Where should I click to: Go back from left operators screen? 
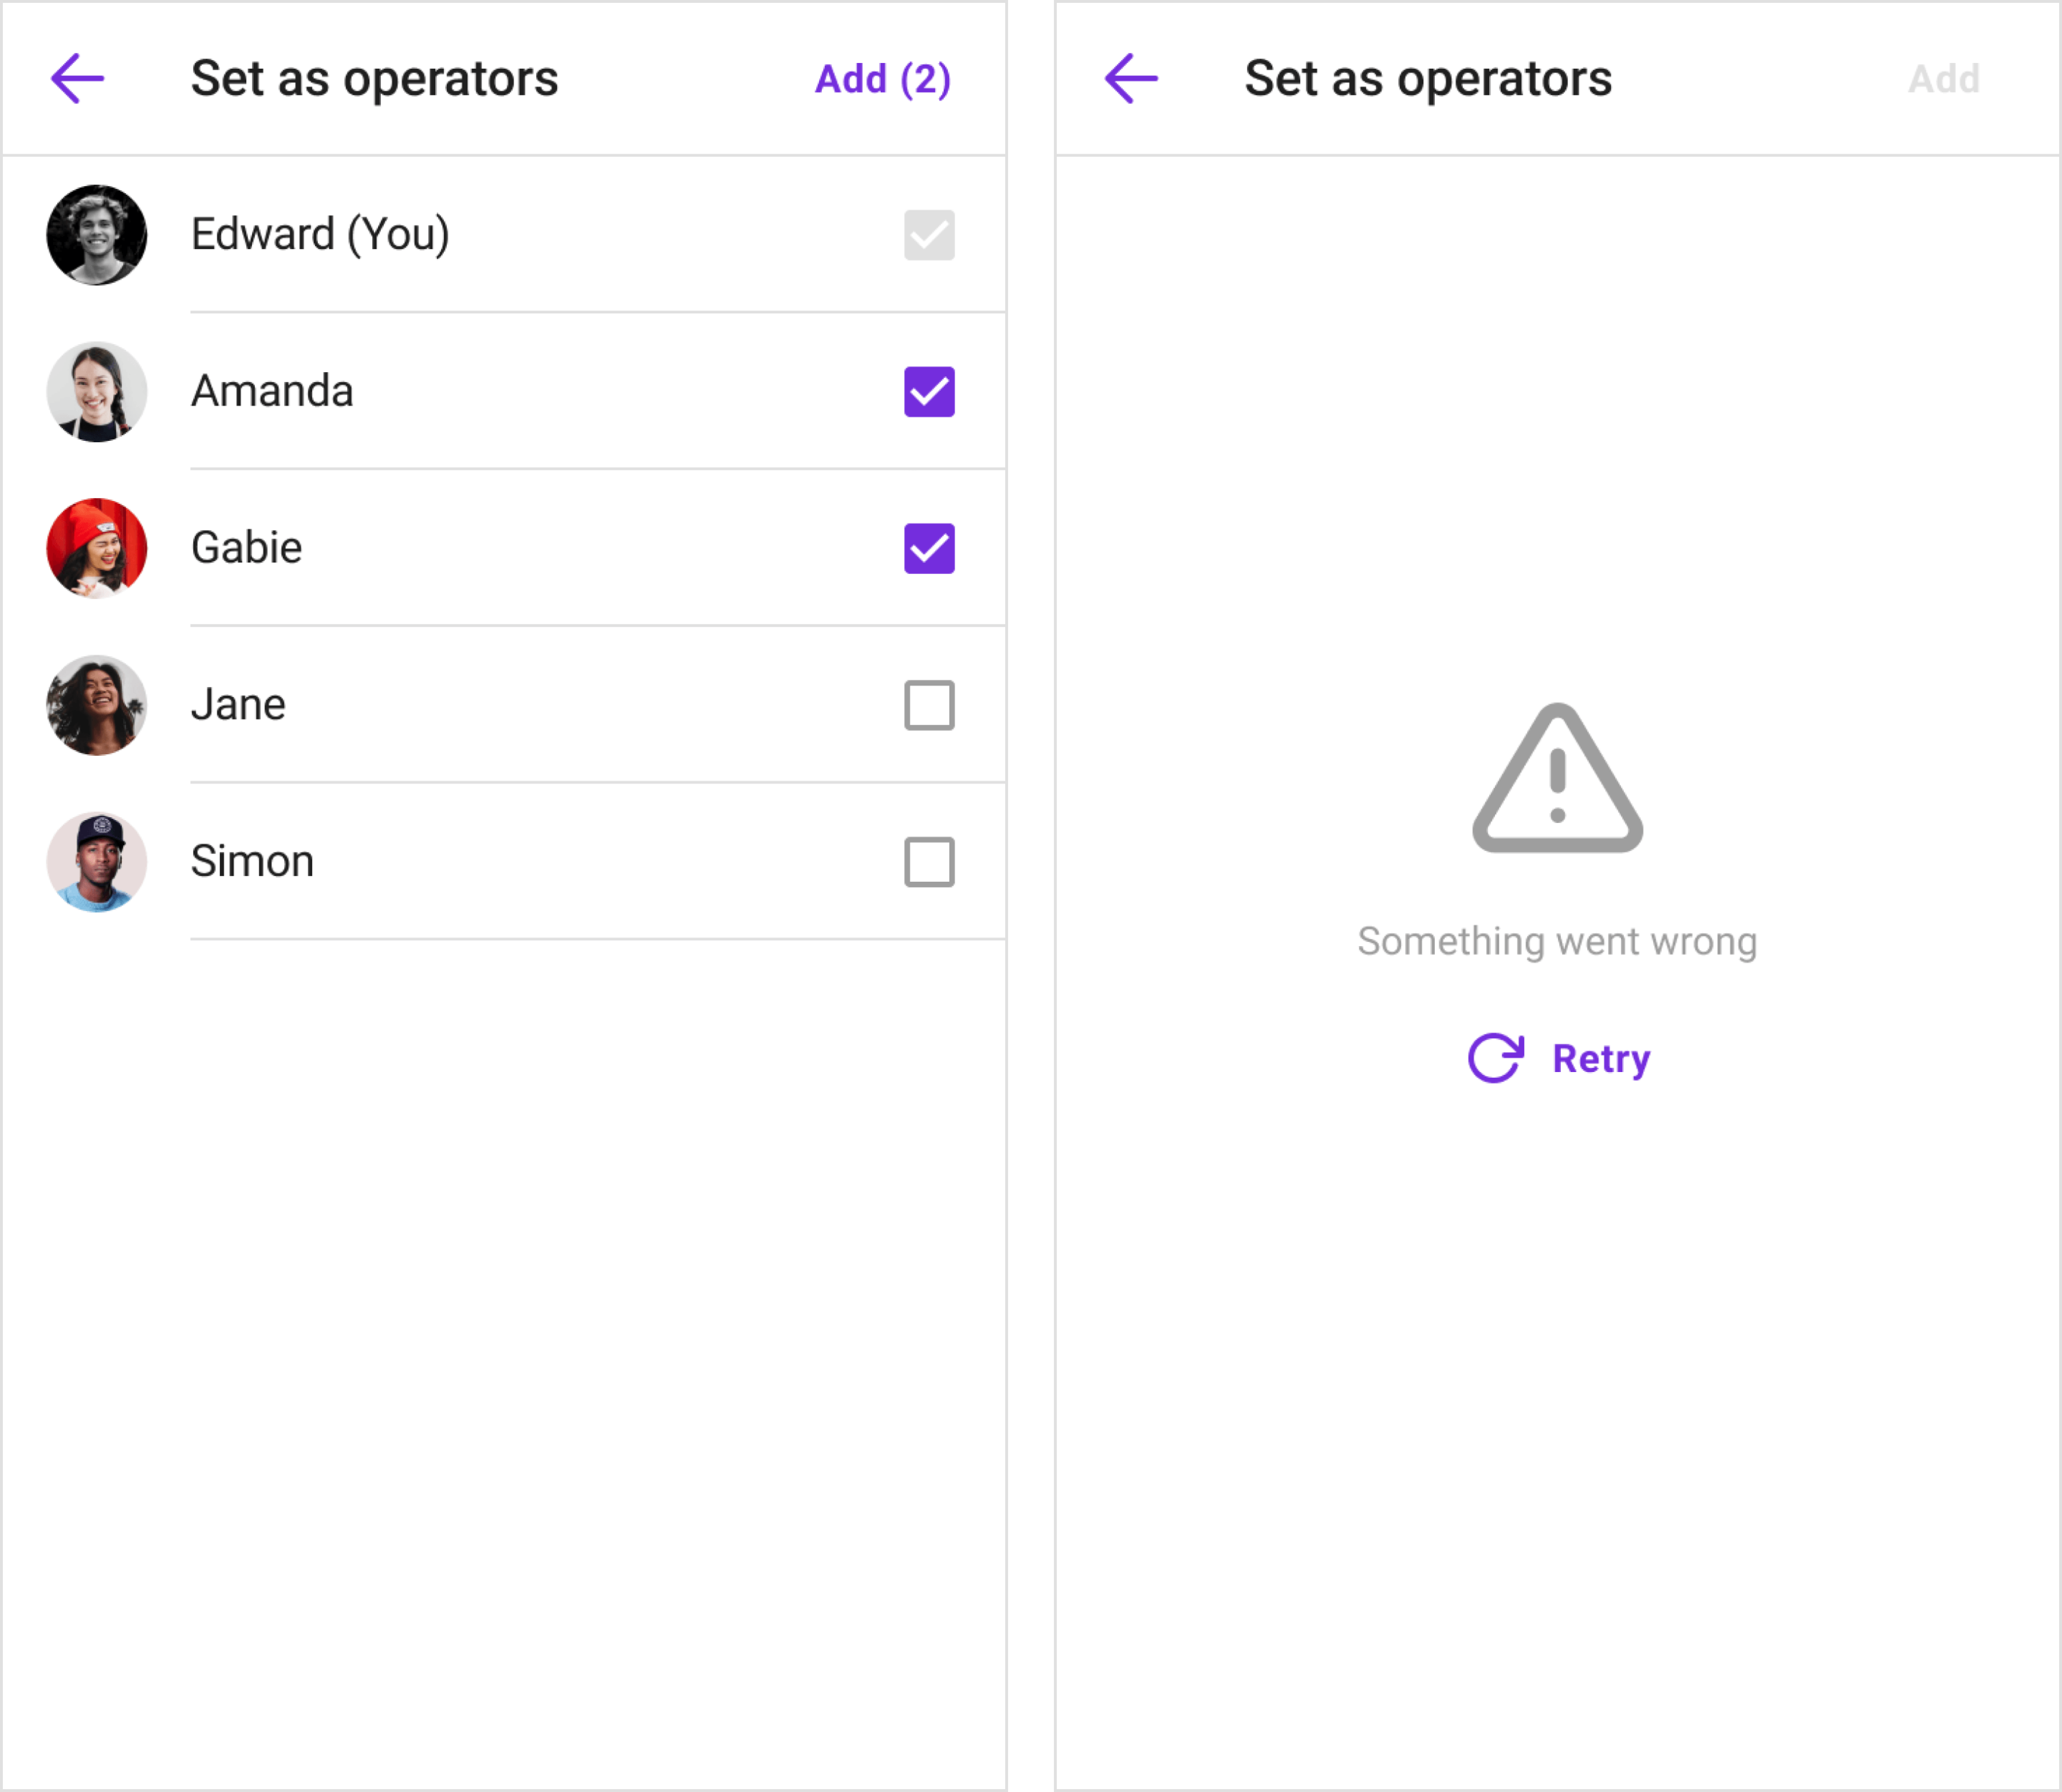[77, 79]
